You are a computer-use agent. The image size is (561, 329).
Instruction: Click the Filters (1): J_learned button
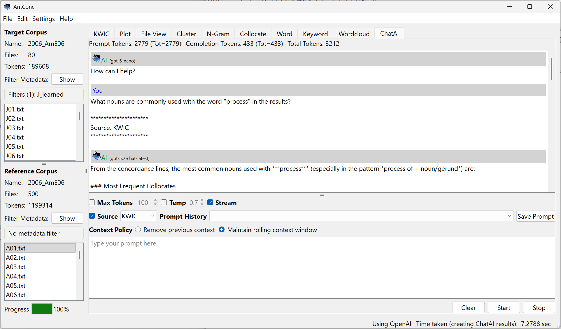pos(44,94)
